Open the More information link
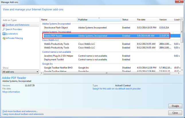Screen dimensions: 185x118 click(x=11, y=92)
